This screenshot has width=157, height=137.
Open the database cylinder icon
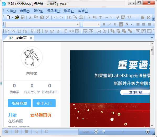pos(143,18)
